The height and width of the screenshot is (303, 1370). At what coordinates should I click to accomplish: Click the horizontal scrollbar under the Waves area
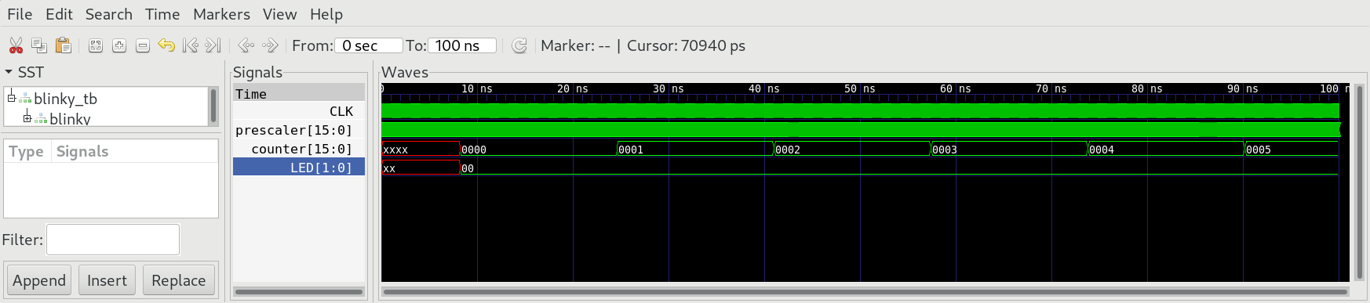pyautogui.click(x=865, y=292)
